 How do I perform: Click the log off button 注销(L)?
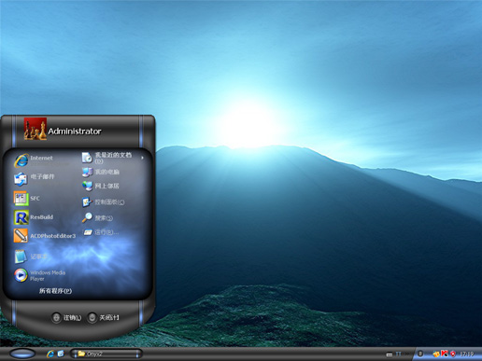(x=66, y=317)
